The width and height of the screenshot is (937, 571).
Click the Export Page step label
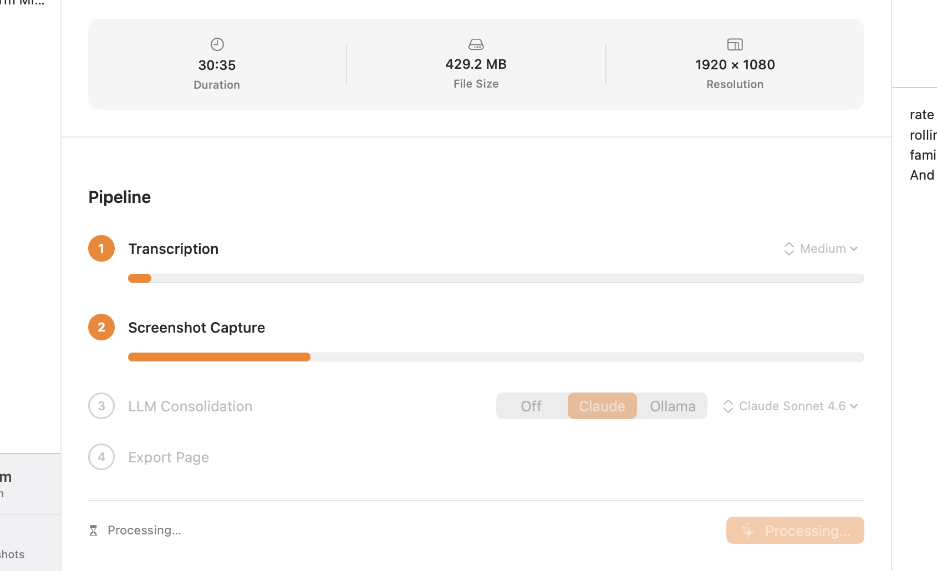pos(169,457)
